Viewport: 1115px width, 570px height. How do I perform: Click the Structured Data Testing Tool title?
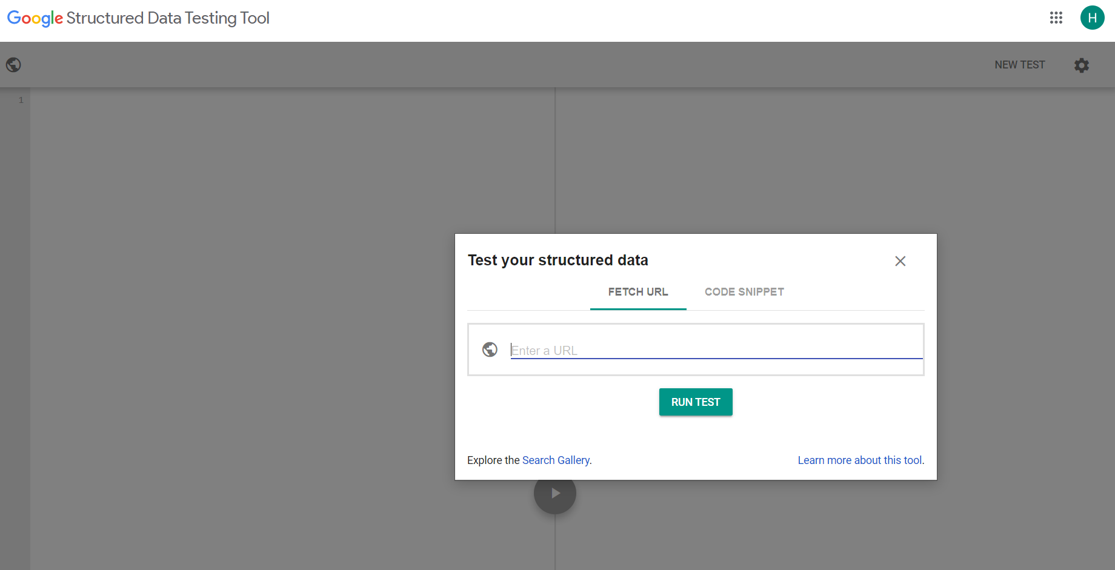pos(168,18)
